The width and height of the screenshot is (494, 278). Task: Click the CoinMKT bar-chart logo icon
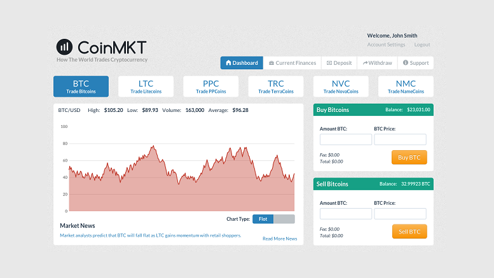[x=64, y=46]
